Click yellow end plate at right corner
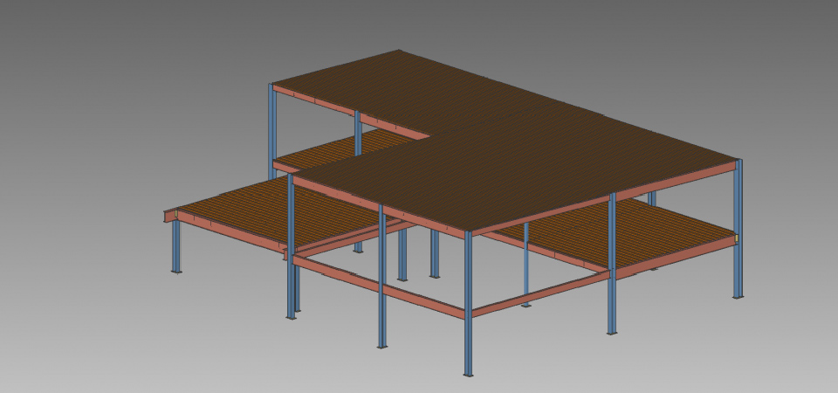Viewport: 838px width, 393px height. click(736, 238)
